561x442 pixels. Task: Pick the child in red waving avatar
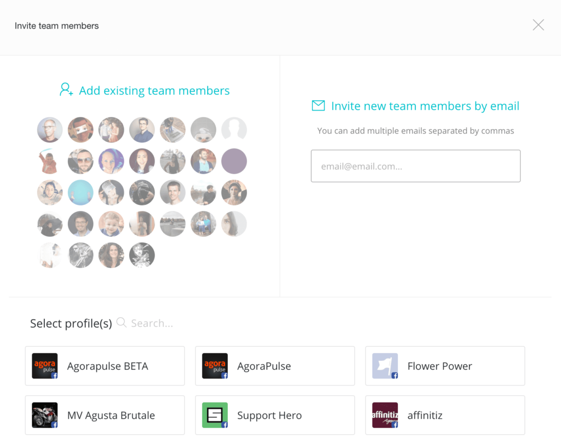50,161
